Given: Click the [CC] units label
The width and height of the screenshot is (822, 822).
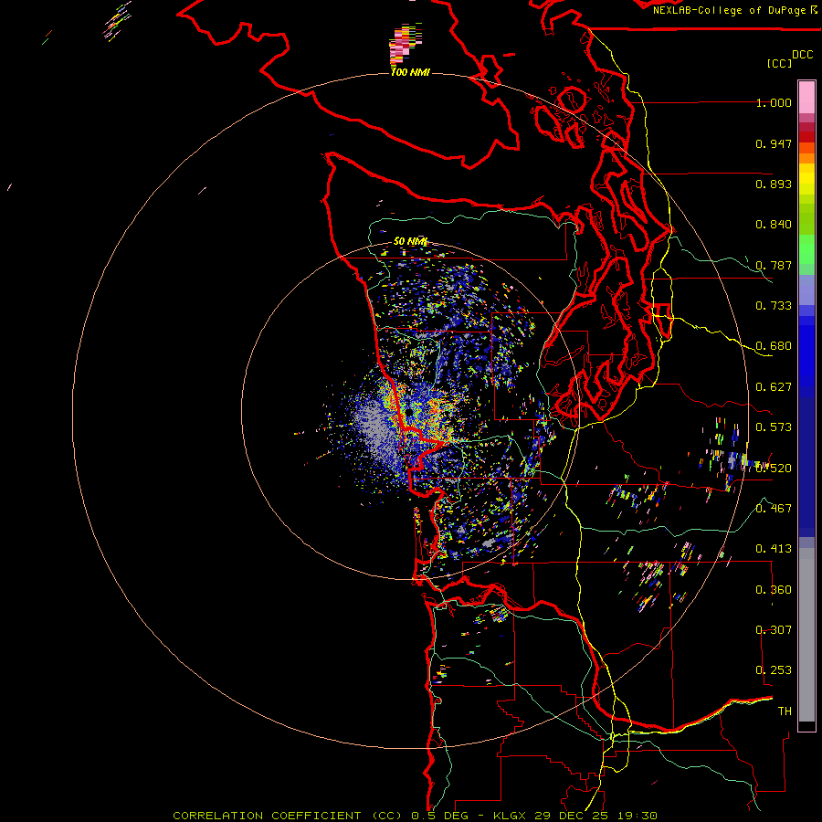Looking at the screenshot, I should (779, 63).
